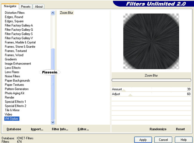Open the Editor... button
This screenshot has height=143, width=194.
[x=83, y=129]
